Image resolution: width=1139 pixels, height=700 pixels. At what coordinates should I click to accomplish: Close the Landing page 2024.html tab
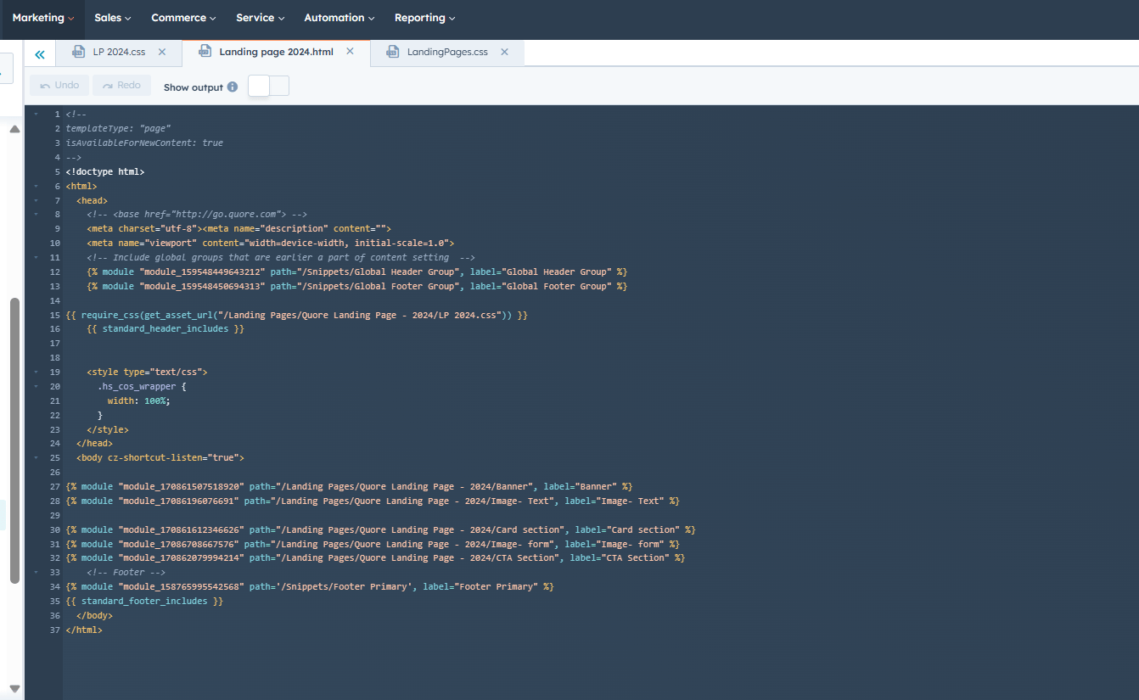350,52
